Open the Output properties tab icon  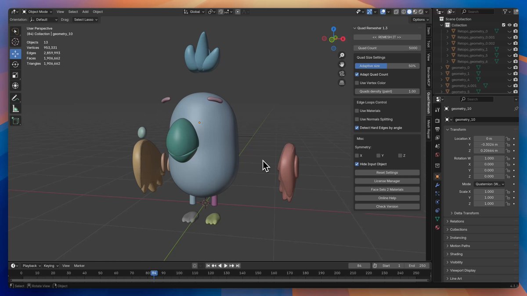coord(437,129)
